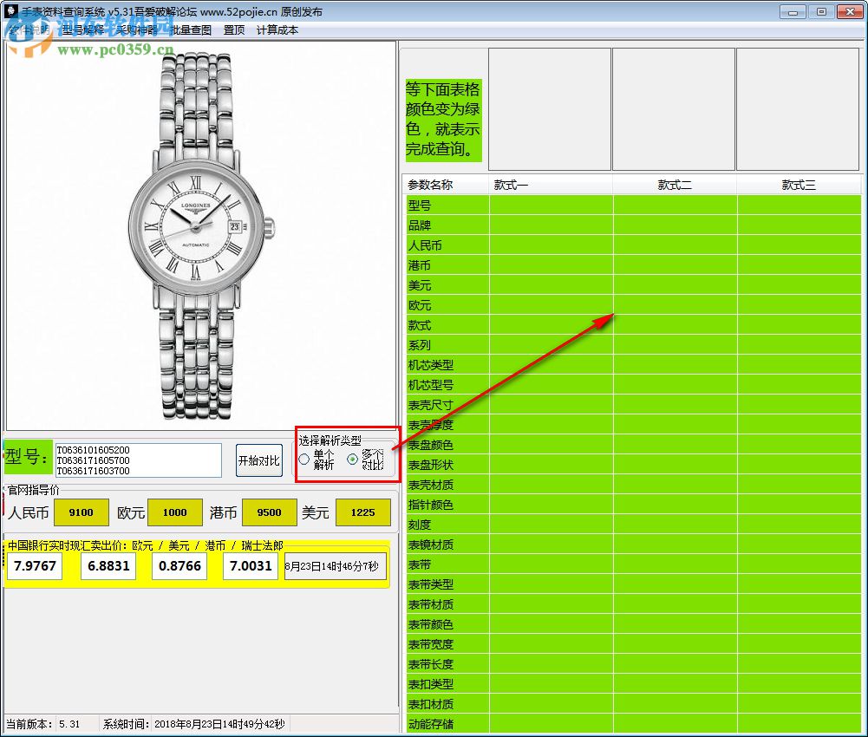Select the 动能存储 row
This screenshot has height=737, width=868.
634,724
